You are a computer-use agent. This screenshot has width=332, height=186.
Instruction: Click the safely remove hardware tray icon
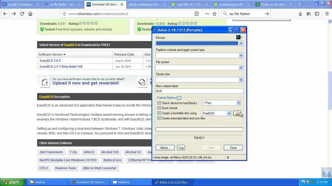303,182
